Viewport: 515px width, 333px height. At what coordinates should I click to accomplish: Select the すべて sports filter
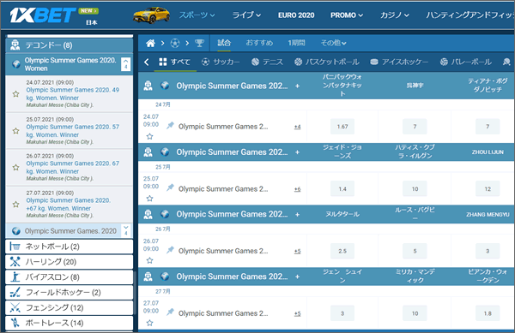pos(174,62)
